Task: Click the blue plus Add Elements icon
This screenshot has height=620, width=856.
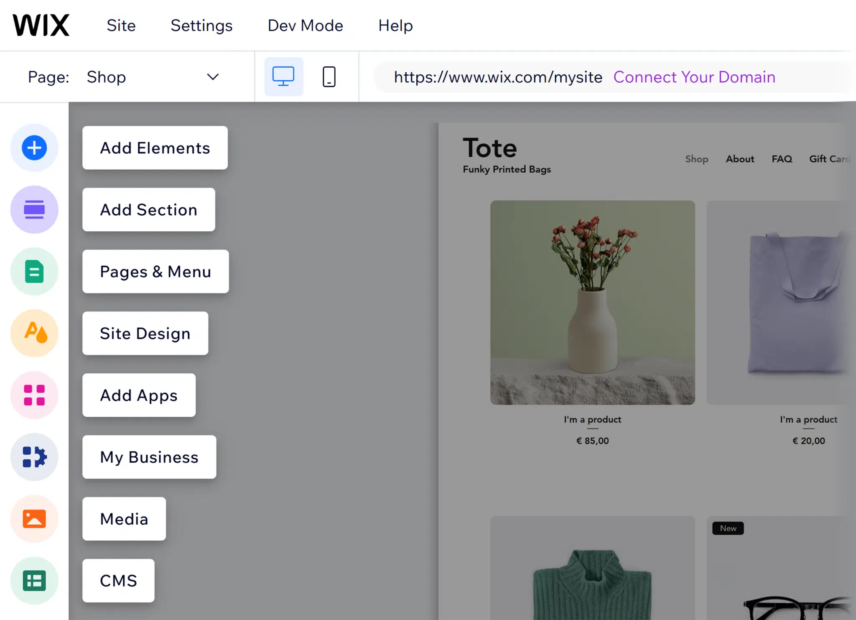Action: [34, 148]
